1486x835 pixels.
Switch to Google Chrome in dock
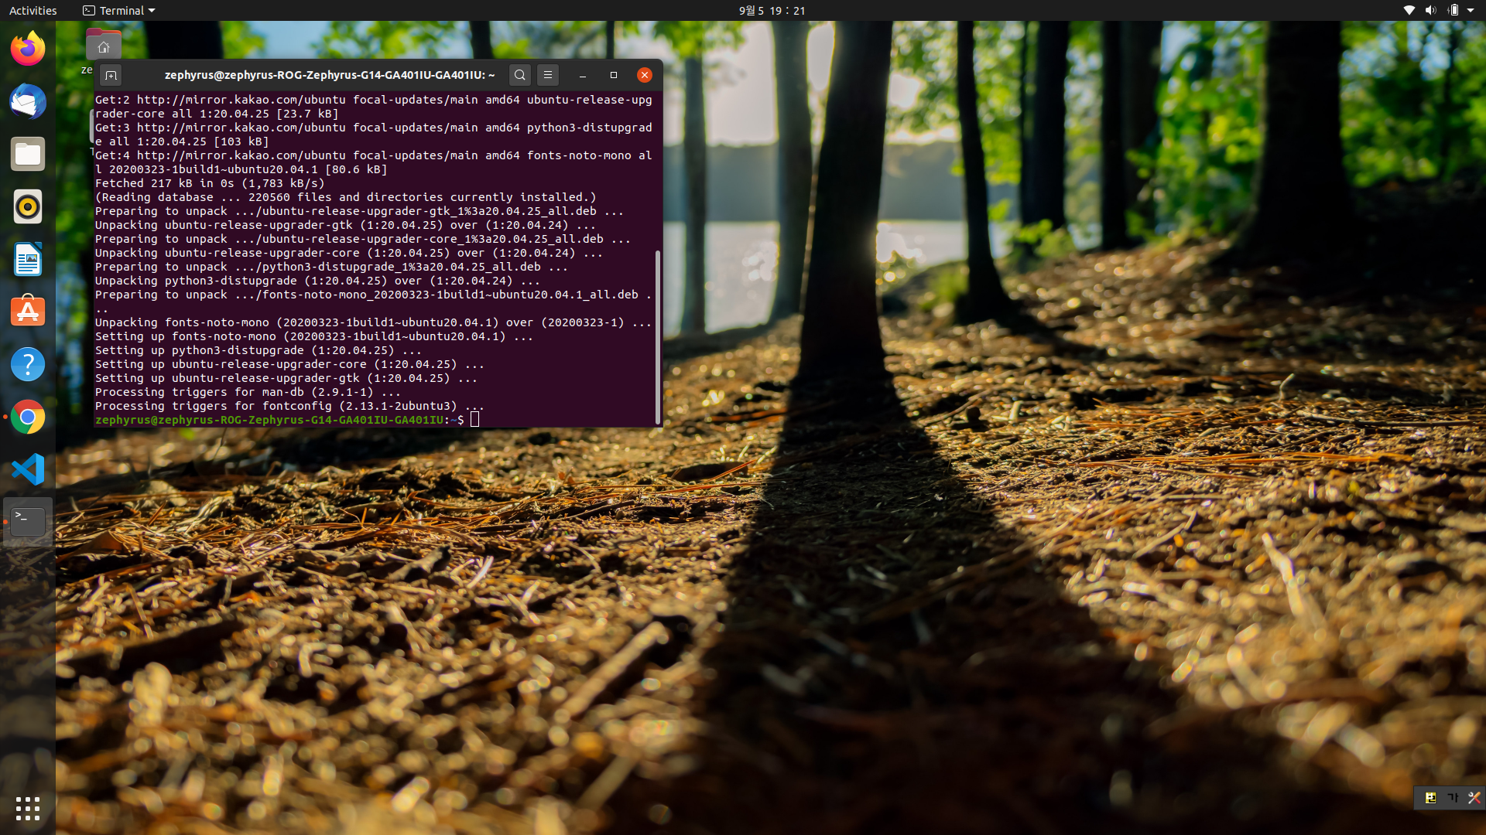28,417
